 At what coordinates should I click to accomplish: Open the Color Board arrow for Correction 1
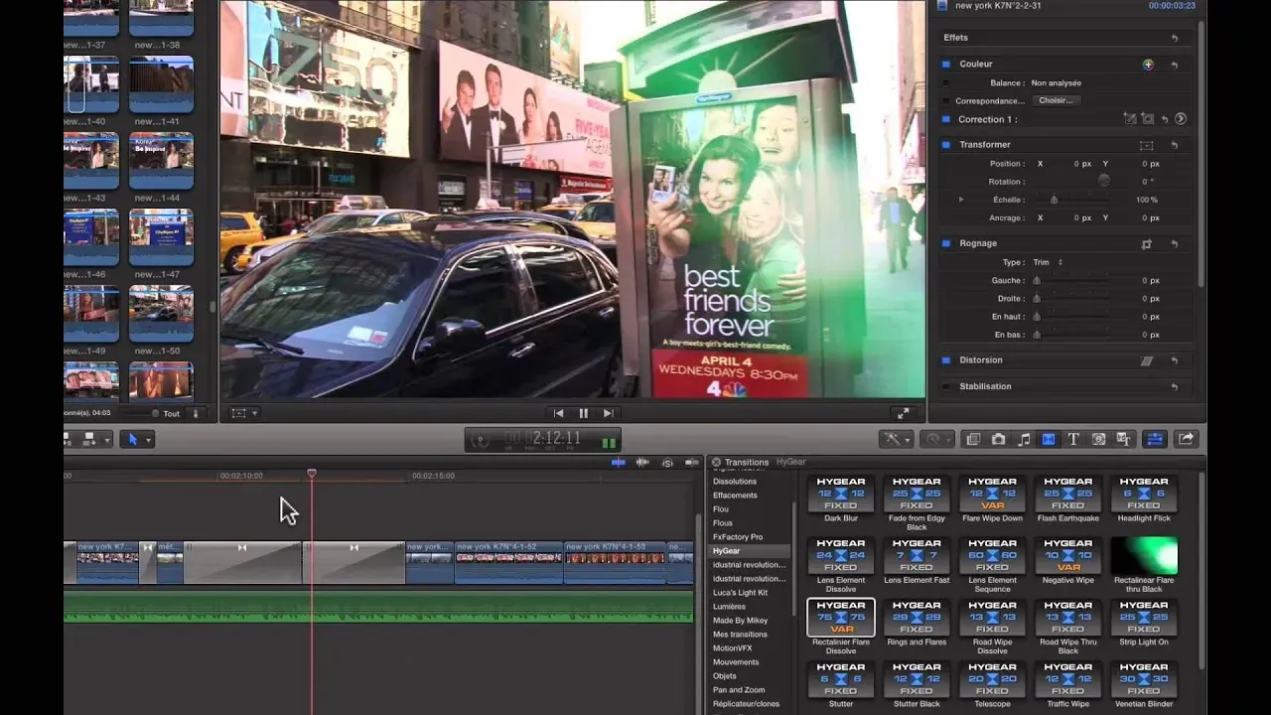pos(1181,119)
